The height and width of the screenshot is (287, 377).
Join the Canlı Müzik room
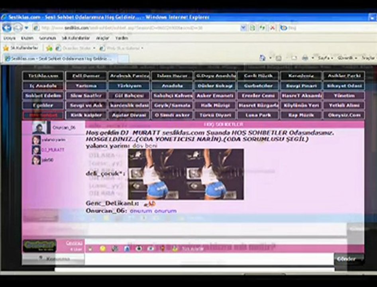point(258,76)
